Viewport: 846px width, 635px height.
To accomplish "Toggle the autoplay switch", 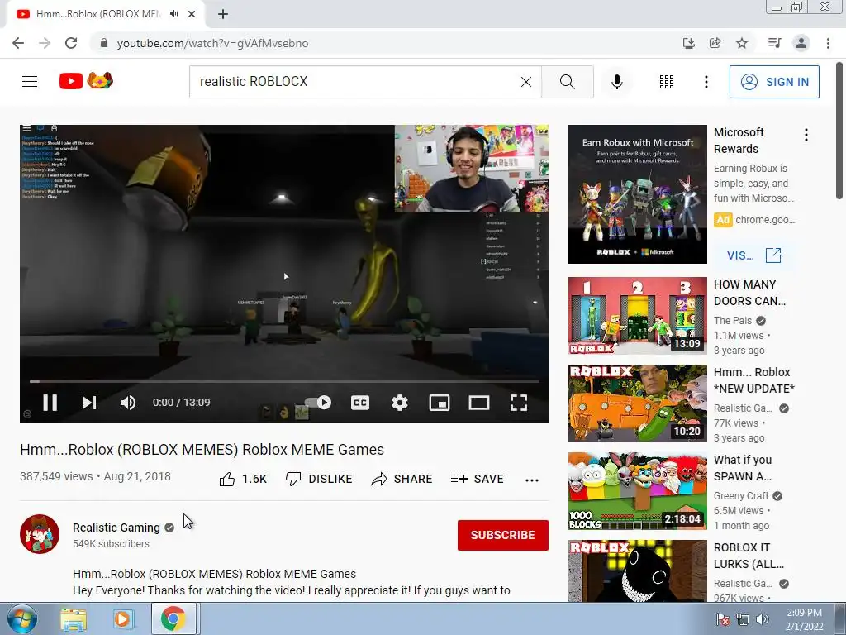I will [318, 403].
